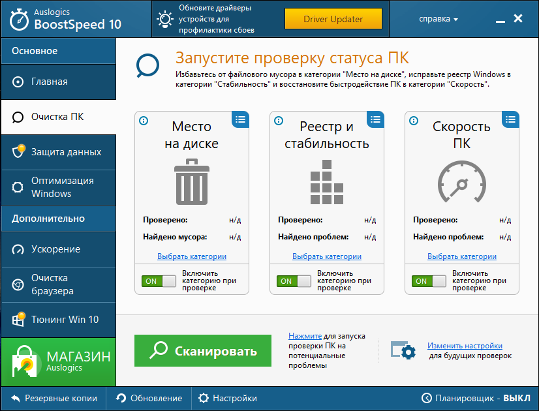The width and height of the screenshot is (539, 411).
Task: Open Ускорение sidebar section
Action: [59, 249]
